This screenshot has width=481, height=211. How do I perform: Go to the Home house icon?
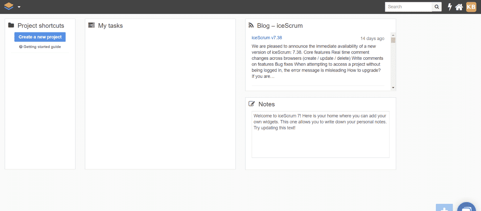tap(459, 7)
